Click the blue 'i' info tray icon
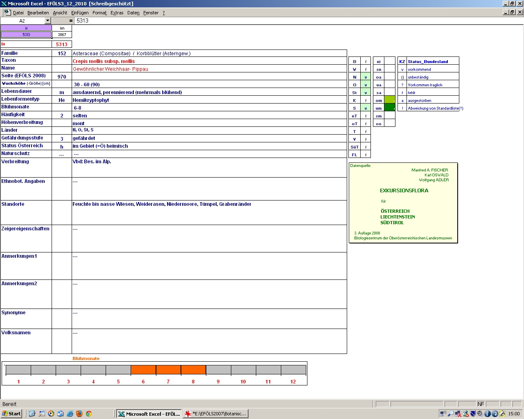524x419 pixels. pos(488,414)
